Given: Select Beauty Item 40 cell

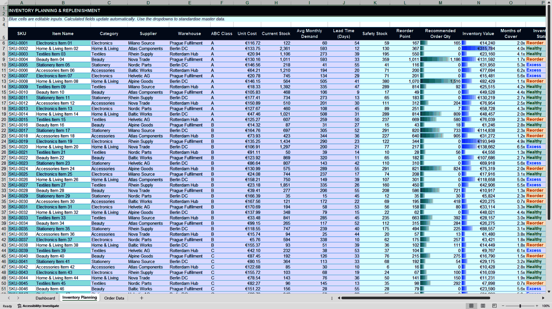Looking at the screenshot, I should pos(63,256).
